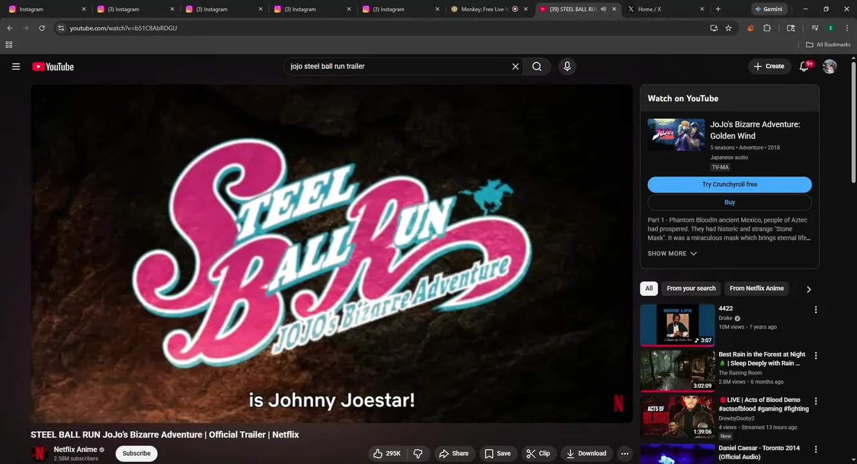Open JoJo's Bizarre Adventure: Golden Wind title
Screen dimensions: 857x464
(755, 130)
